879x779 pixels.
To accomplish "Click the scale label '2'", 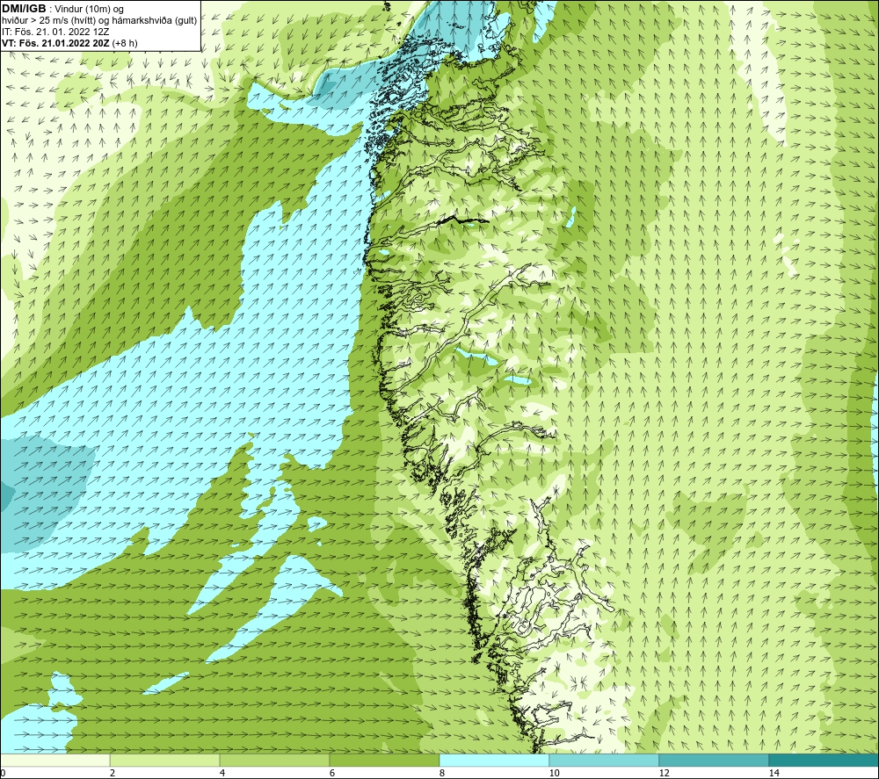I will click(113, 773).
